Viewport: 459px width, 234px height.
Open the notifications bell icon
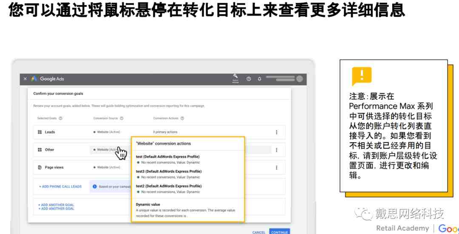click(259, 79)
